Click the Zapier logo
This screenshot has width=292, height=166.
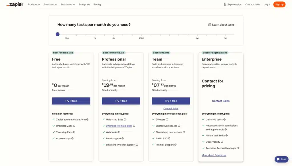(15, 5)
